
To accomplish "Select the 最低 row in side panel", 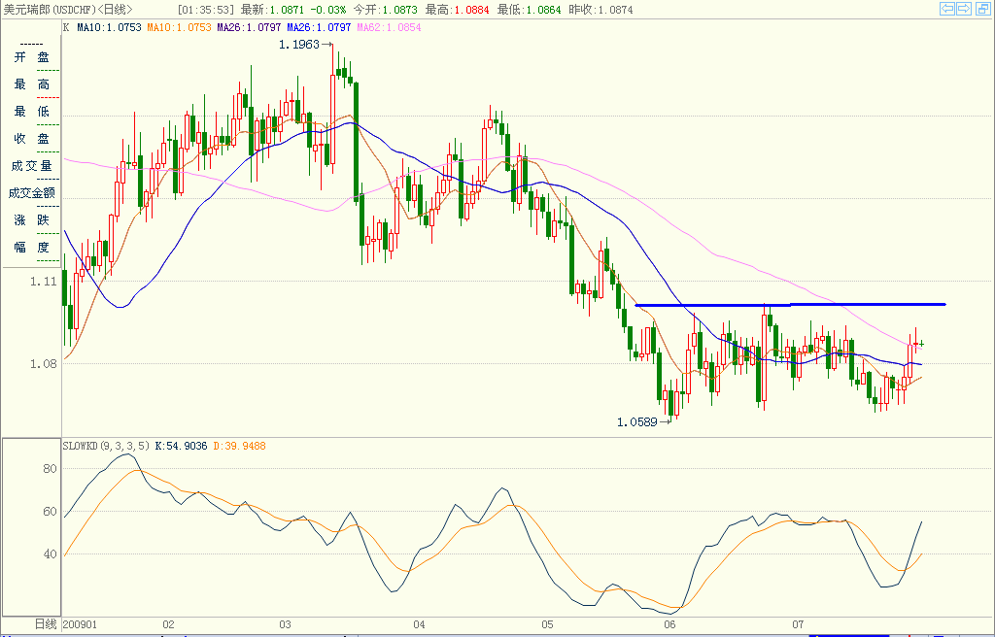I will (32, 112).
